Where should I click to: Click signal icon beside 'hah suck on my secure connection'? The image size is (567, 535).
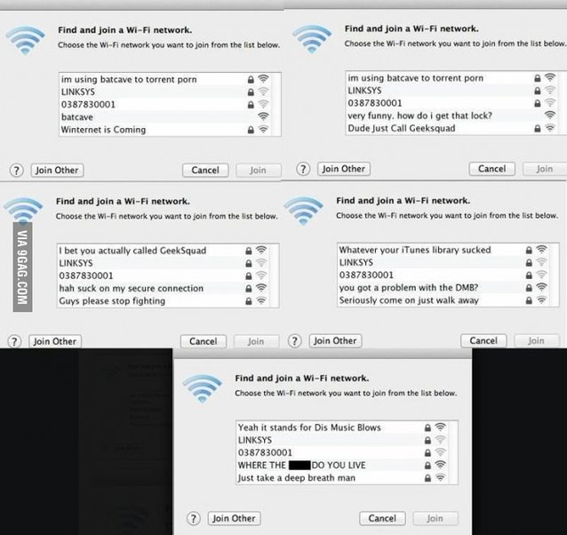(261, 288)
